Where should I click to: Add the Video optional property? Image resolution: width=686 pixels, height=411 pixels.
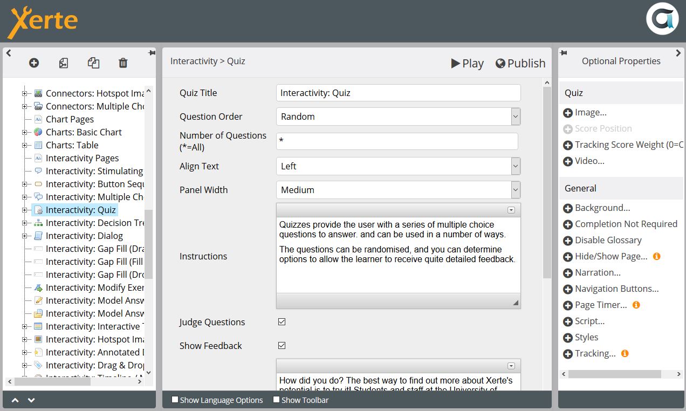[584, 161]
